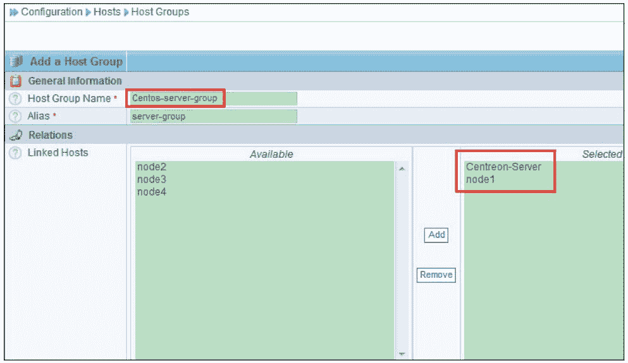Click help icon beside Host Group Name

tap(16, 99)
